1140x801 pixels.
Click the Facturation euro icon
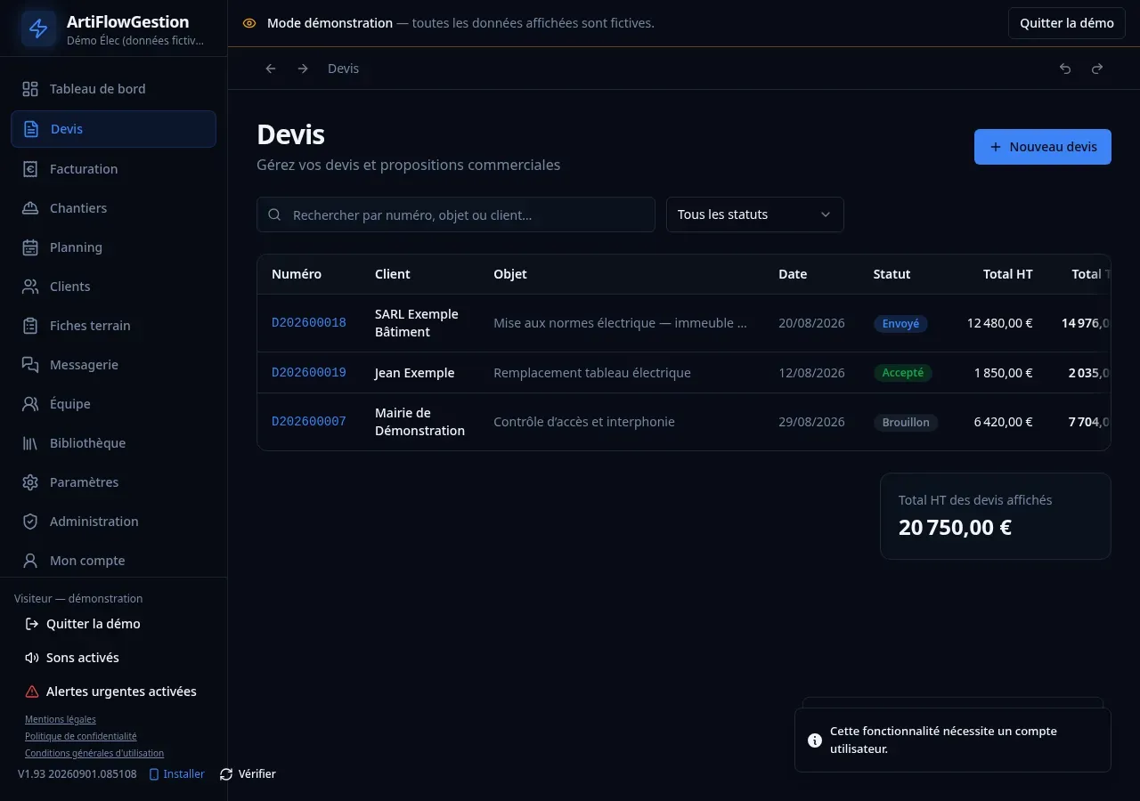30,169
